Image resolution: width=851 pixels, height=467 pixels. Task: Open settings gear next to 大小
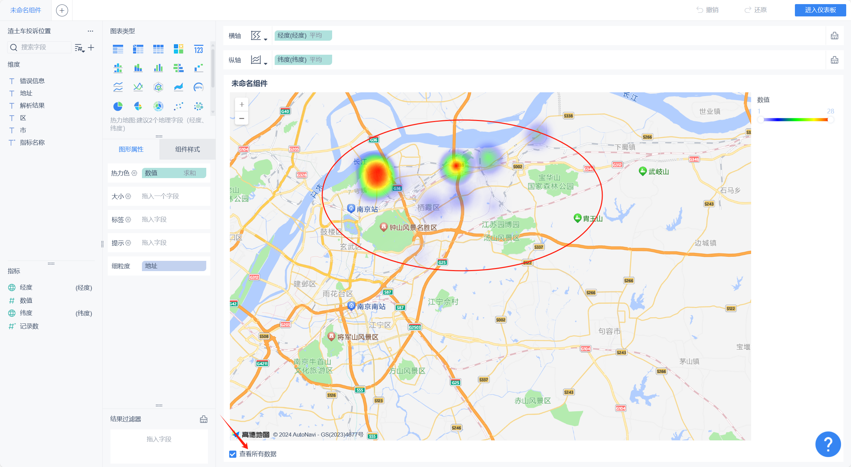(x=128, y=196)
